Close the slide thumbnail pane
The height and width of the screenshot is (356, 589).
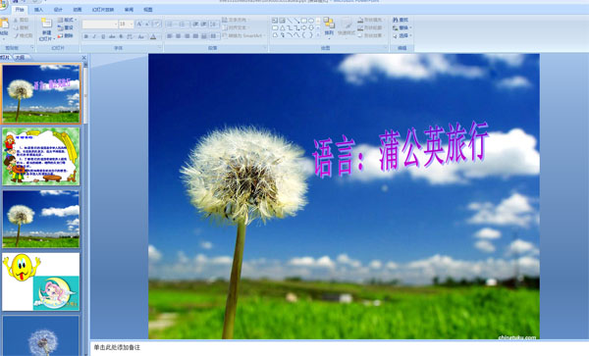point(84,58)
